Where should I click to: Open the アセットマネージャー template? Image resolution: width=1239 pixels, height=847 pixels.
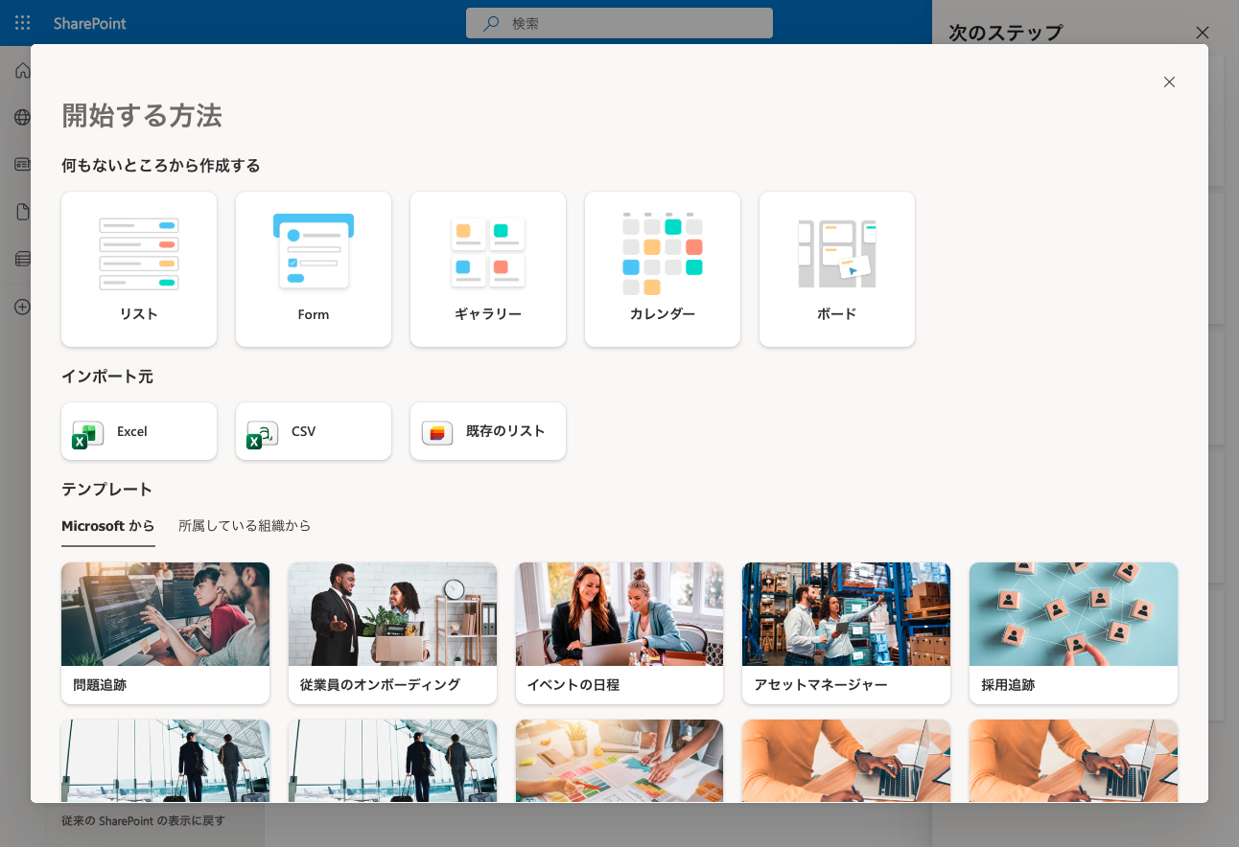[x=846, y=633]
